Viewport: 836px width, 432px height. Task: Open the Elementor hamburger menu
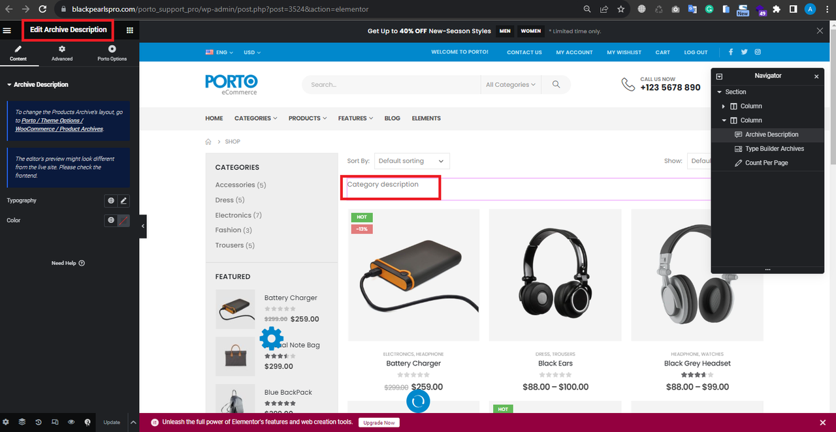(x=7, y=30)
